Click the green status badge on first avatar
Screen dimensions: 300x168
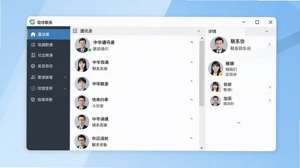[x=90, y=50]
